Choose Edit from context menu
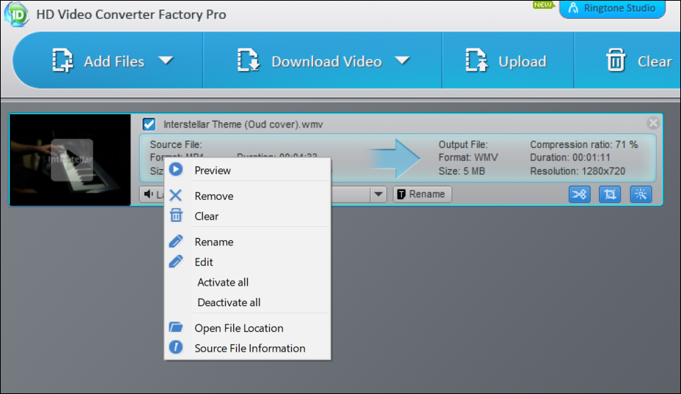 [x=248, y=262]
